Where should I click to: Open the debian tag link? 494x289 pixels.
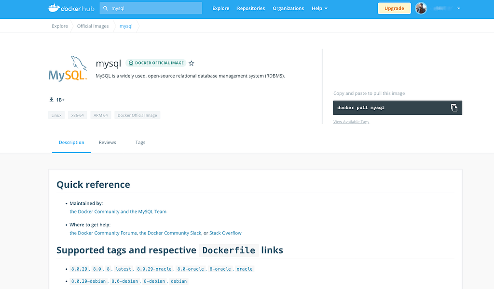[x=178, y=281]
